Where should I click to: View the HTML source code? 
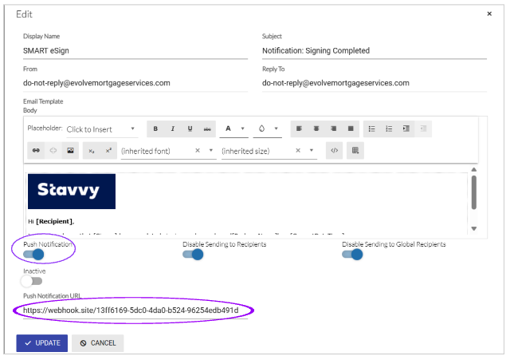coord(335,151)
